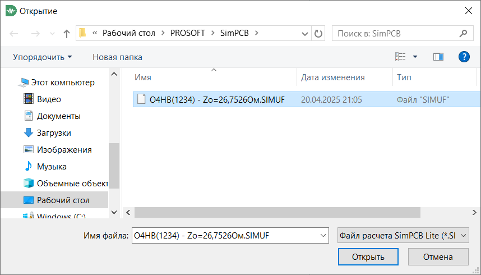
Task: Click the navigation pane scroll down arrow
Action: pyautogui.click(x=114, y=212)
